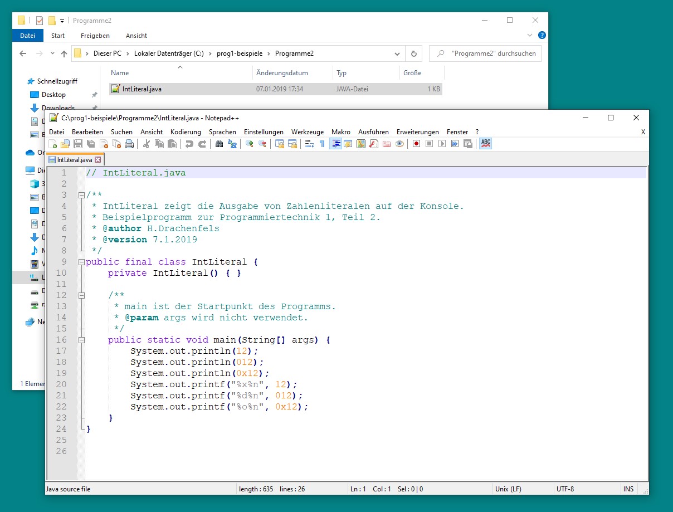Click the Save file toolbar icon
Image resolution: width=673 pixels, height=512 pixels.
[x=78, y=144]
